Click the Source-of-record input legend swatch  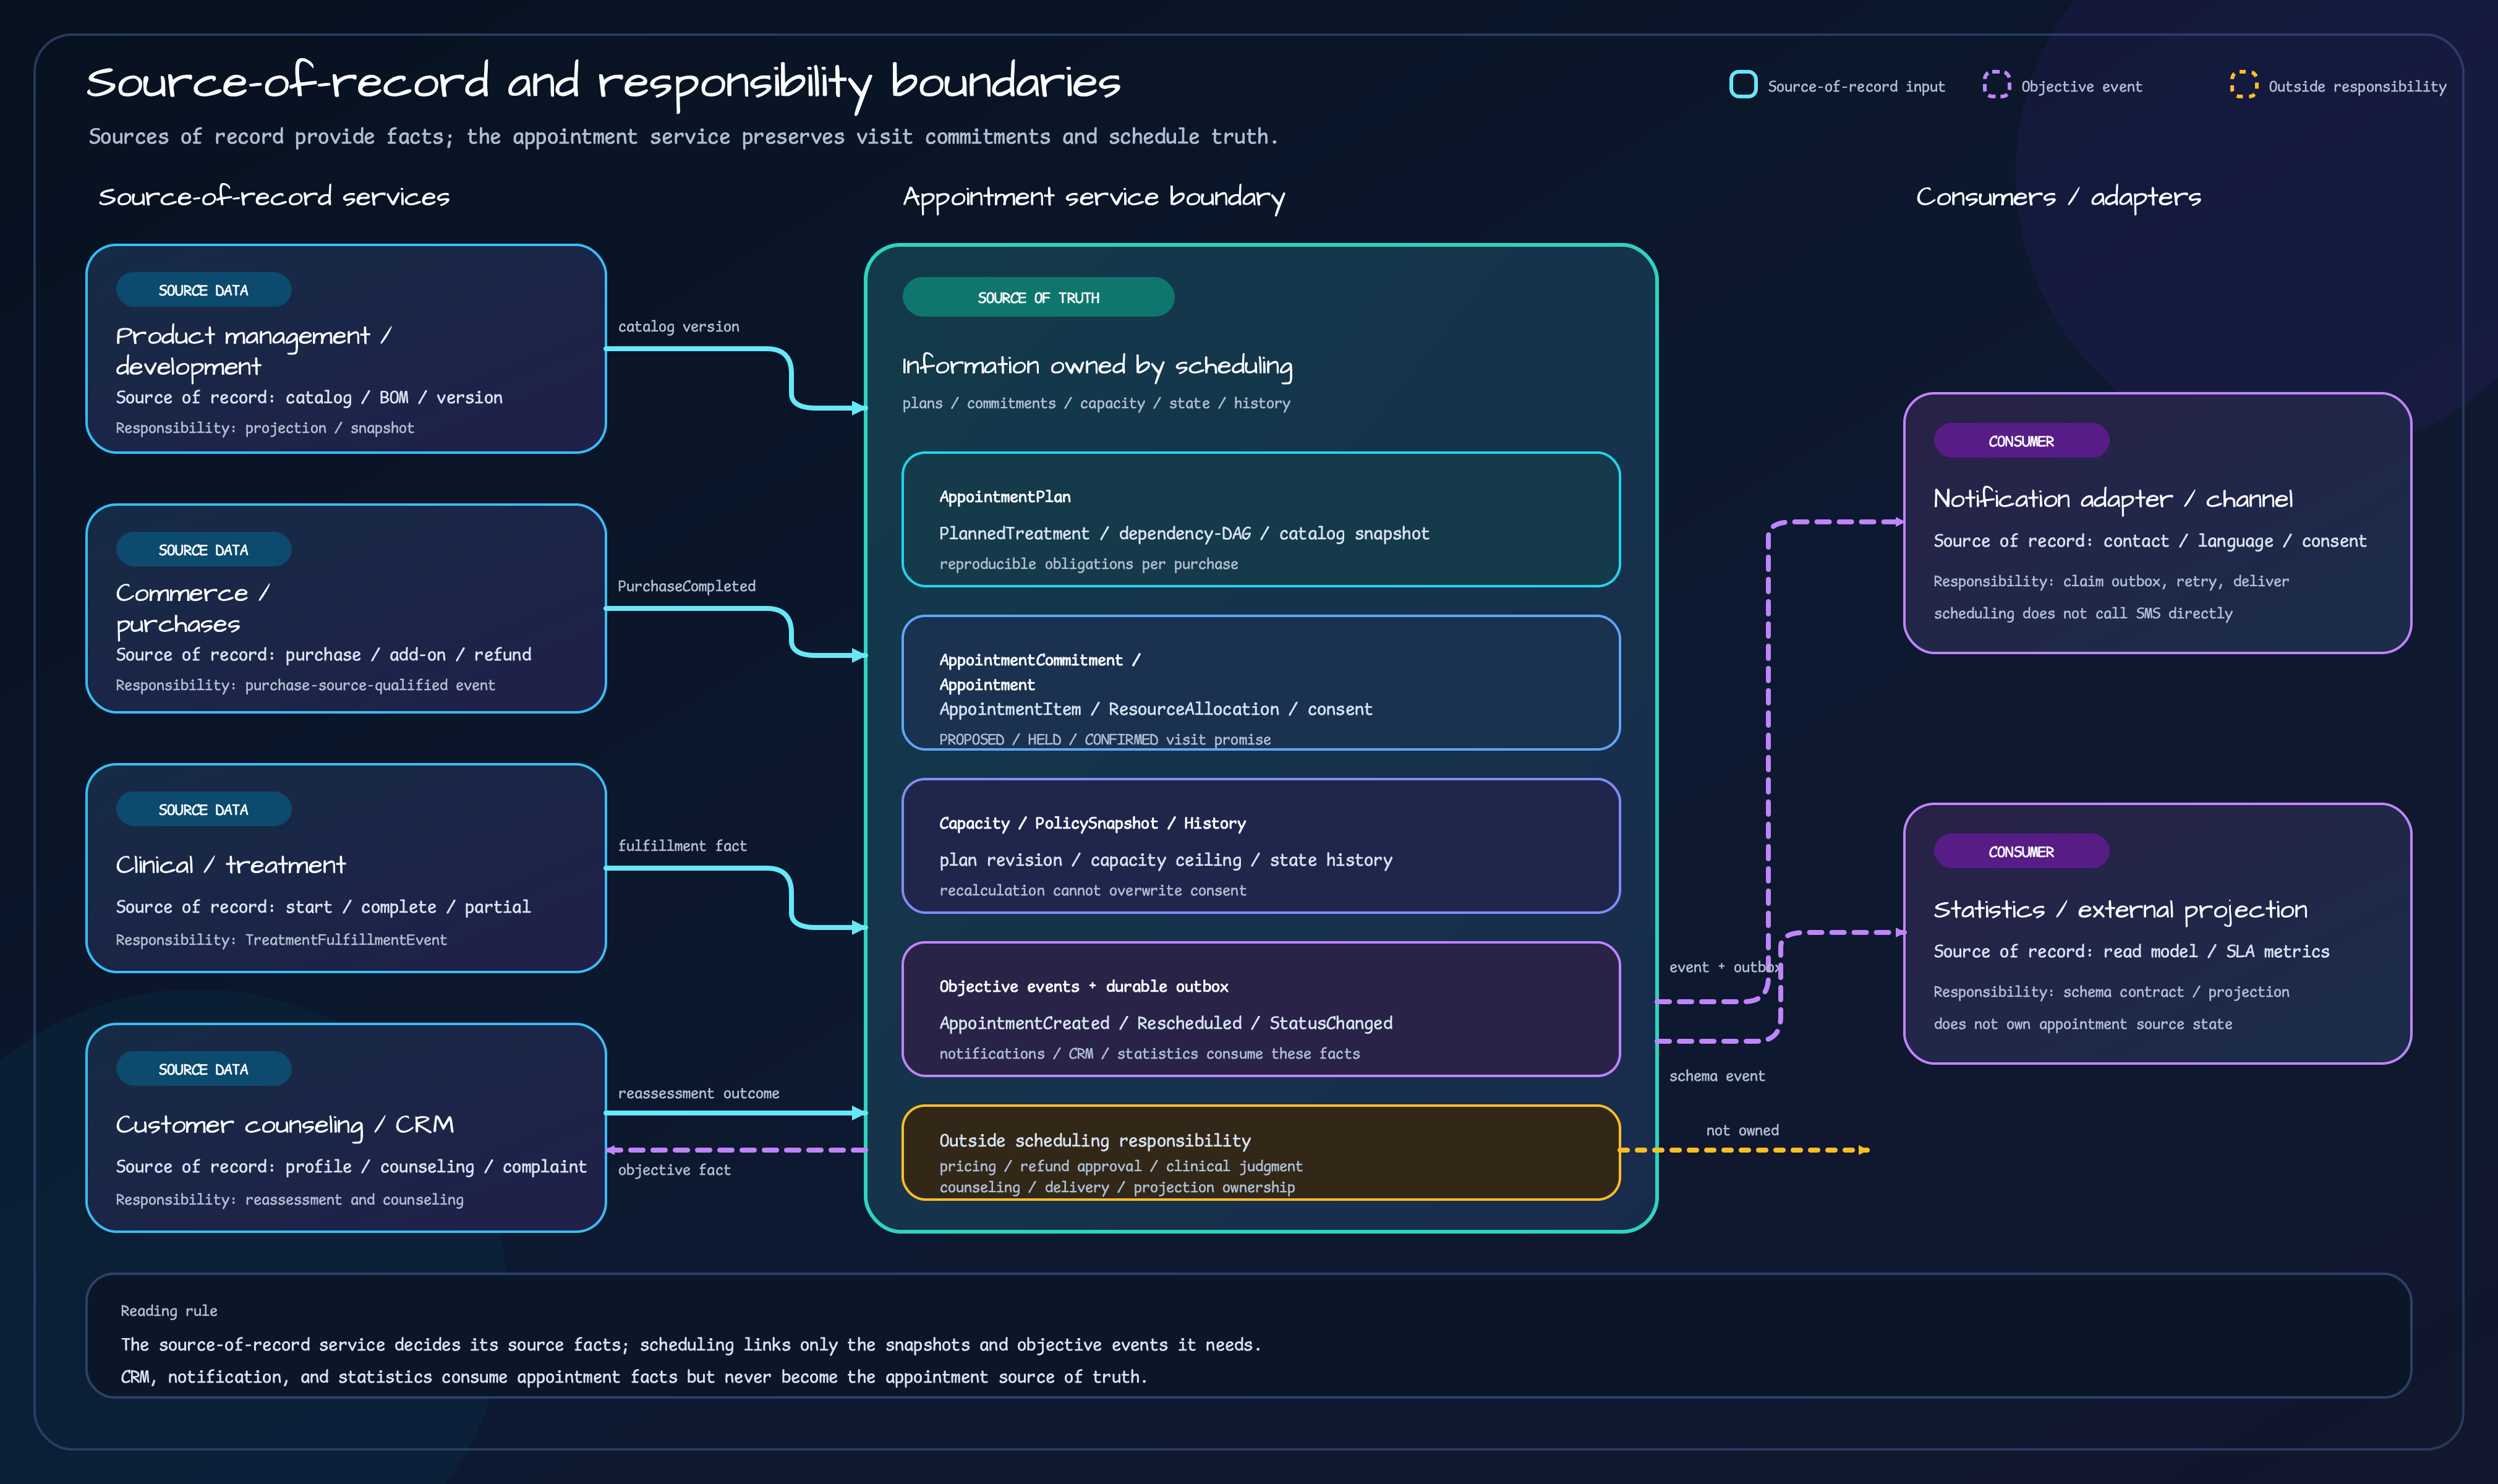click(1743, 85)
